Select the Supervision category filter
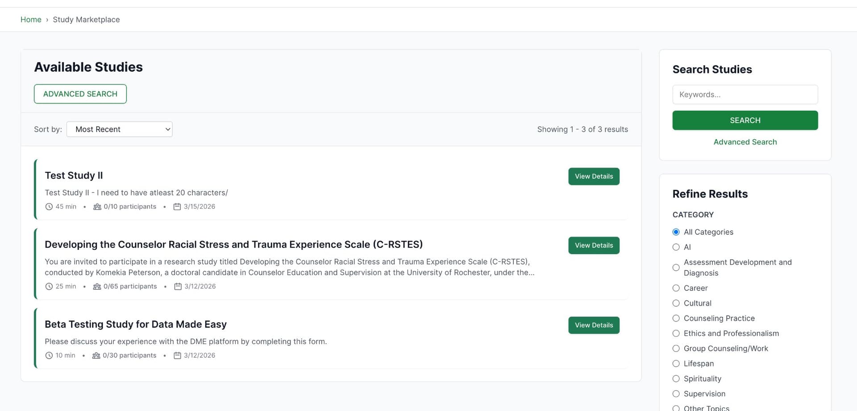The image size is (857, 411). tap(676, 394)
